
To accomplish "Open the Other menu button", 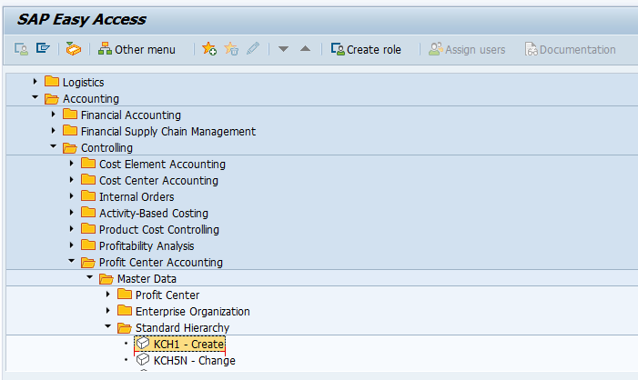I will pyautogui.click(x=137, y=49).
